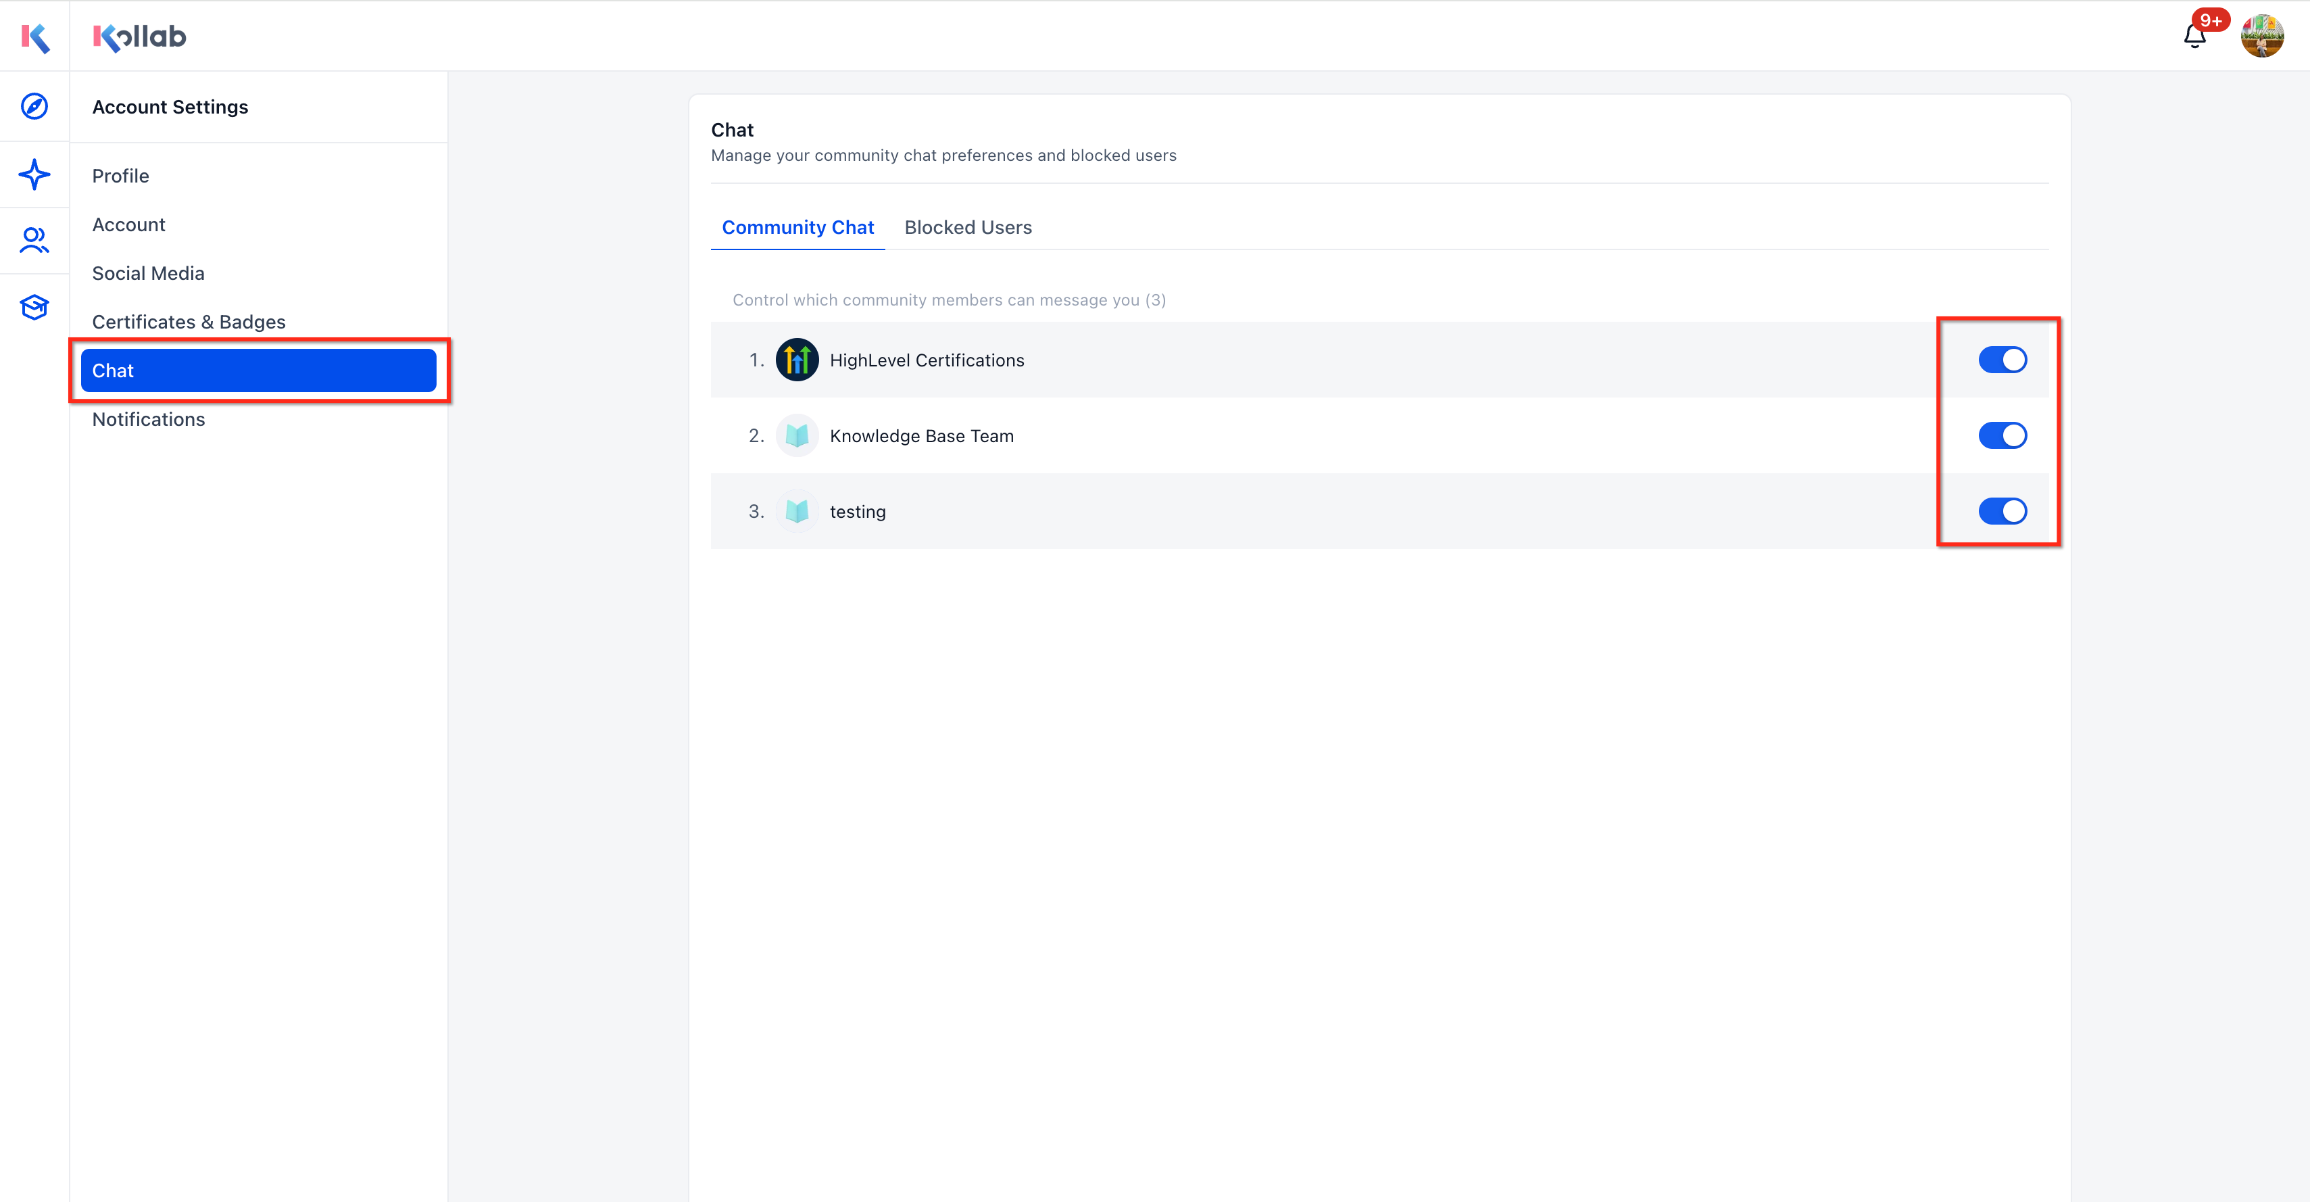
Task: Open Social Media settings
Action: [x=148, y=274]
